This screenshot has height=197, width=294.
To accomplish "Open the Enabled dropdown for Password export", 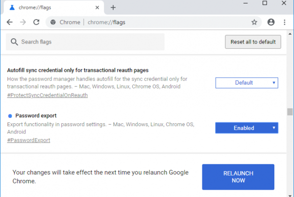I will pos(246,128).
